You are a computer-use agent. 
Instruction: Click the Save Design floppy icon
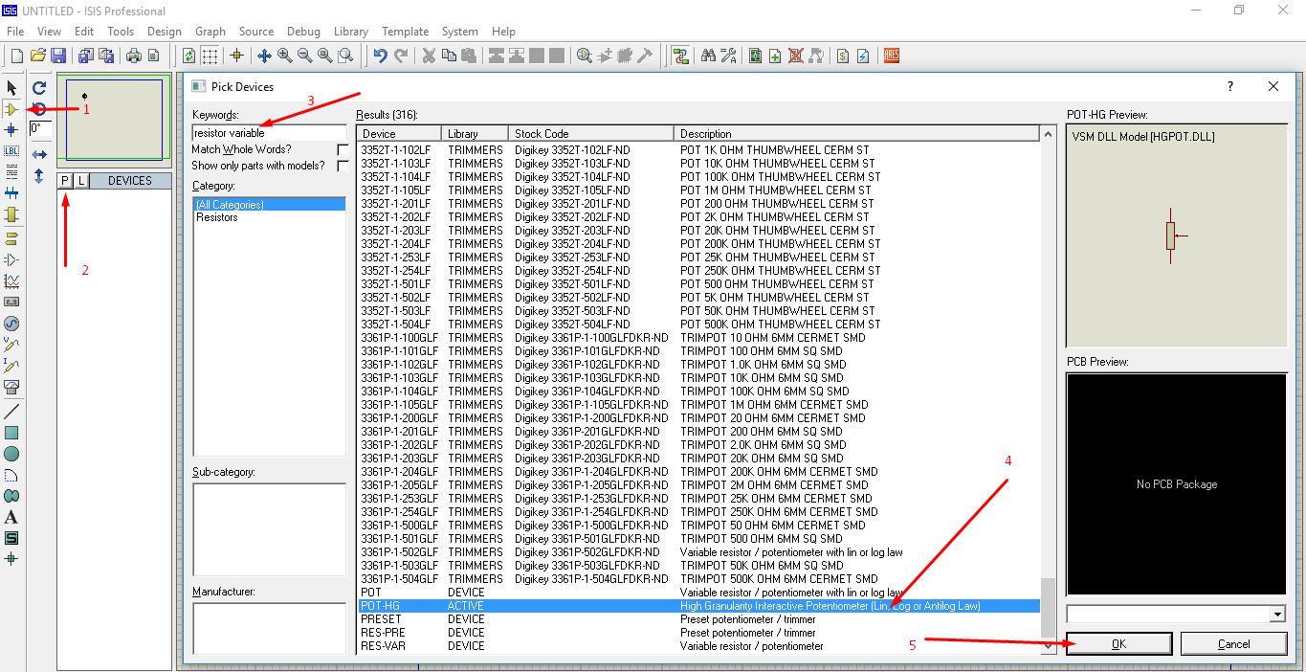58,56
